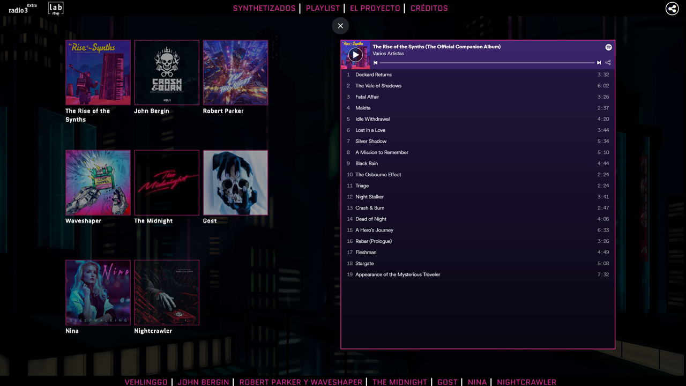Play track 19 Appearance of the Mysterious Traveler
686x386 pixels.
click(478, 274)
